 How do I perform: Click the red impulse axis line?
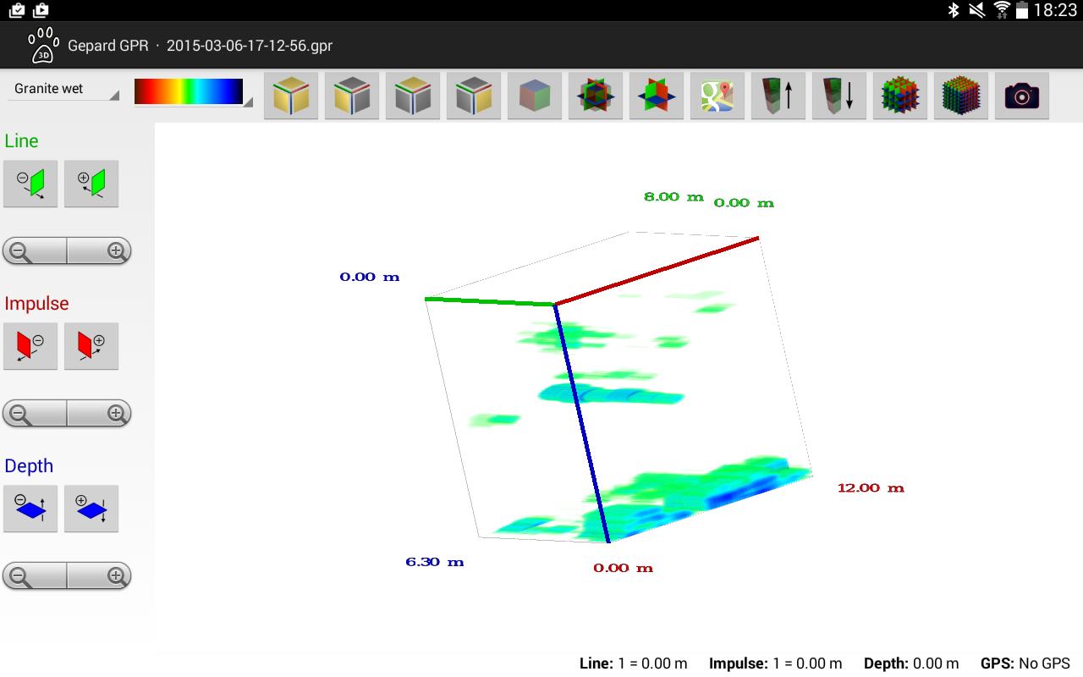click(x=657, y=271)
